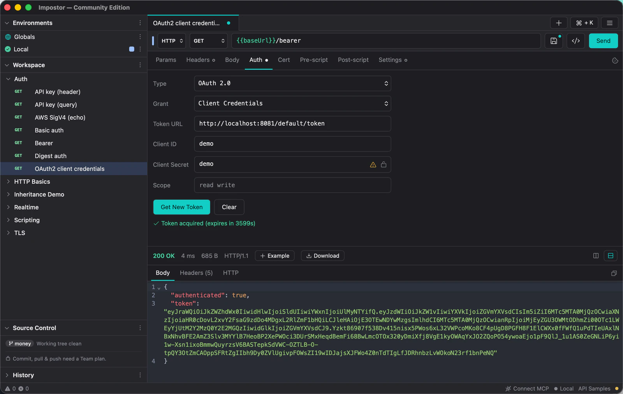Add response as Example

[x=275, y=256]
